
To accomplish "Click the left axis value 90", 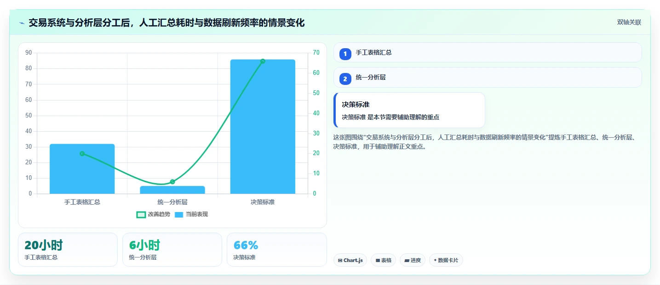I will pyautogui.click(x=29, y=53).
